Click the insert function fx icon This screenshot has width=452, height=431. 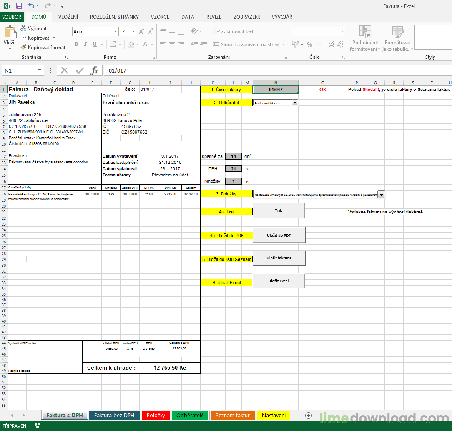tap(95, 70)
